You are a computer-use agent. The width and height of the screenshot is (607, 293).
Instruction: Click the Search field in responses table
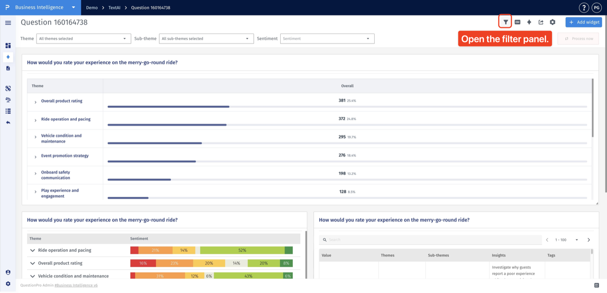click(430, 240)
